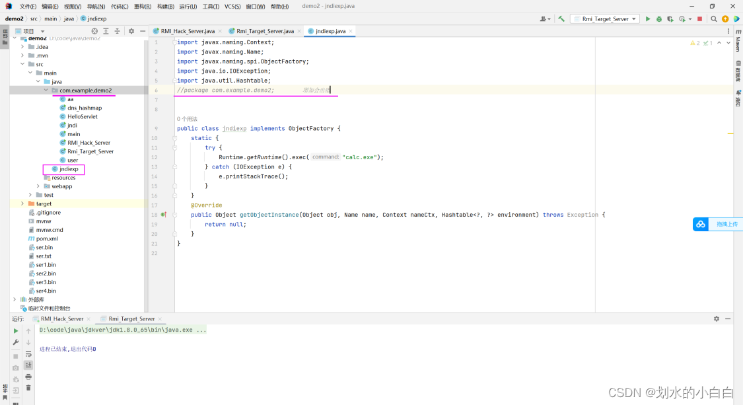
Task: Open the Rmi_Target_Server run configuration dropdown
Action: click(x=604, y=19)
